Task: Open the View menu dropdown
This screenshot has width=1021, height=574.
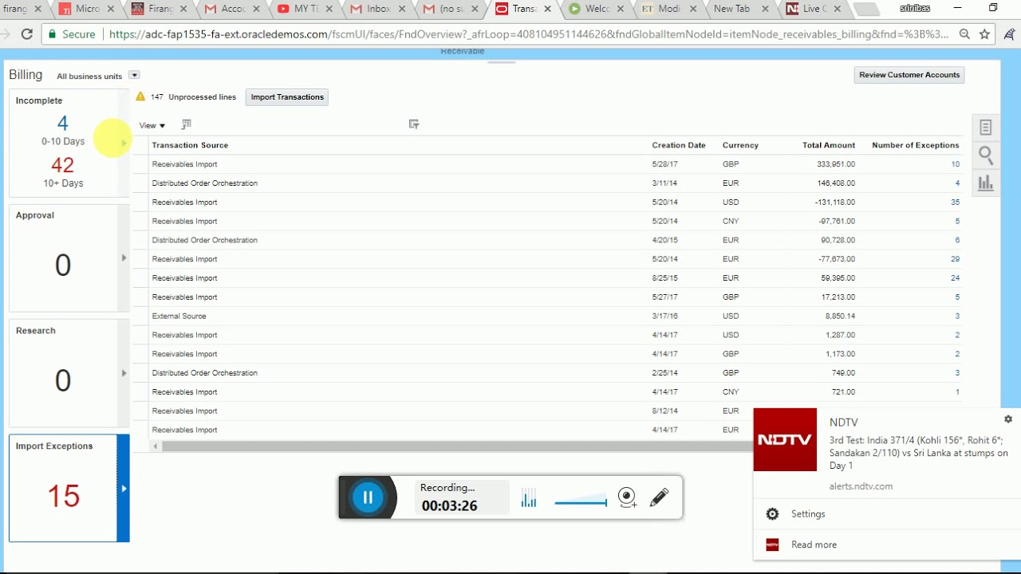Action: click(x=152, y=125)
